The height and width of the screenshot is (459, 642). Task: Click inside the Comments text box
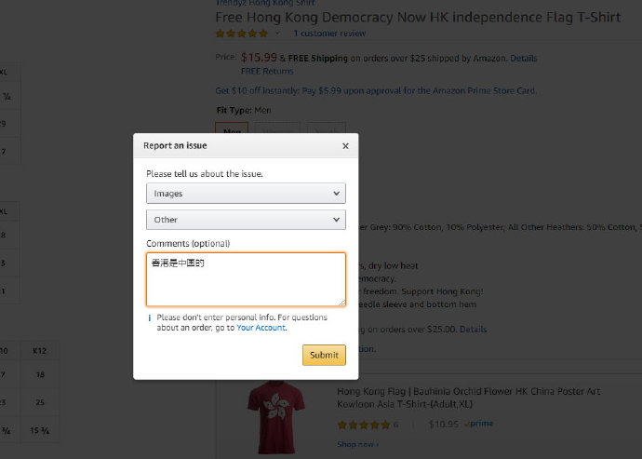246,279
